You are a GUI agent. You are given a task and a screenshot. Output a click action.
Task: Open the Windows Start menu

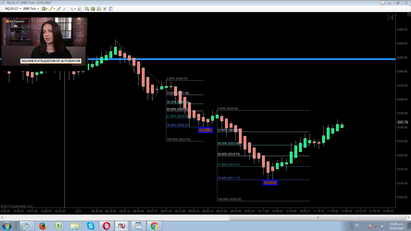7,226
